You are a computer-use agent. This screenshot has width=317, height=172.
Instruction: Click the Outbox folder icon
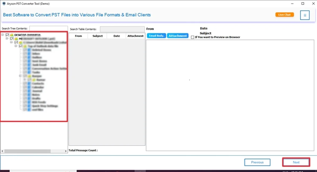coord(29,57)
